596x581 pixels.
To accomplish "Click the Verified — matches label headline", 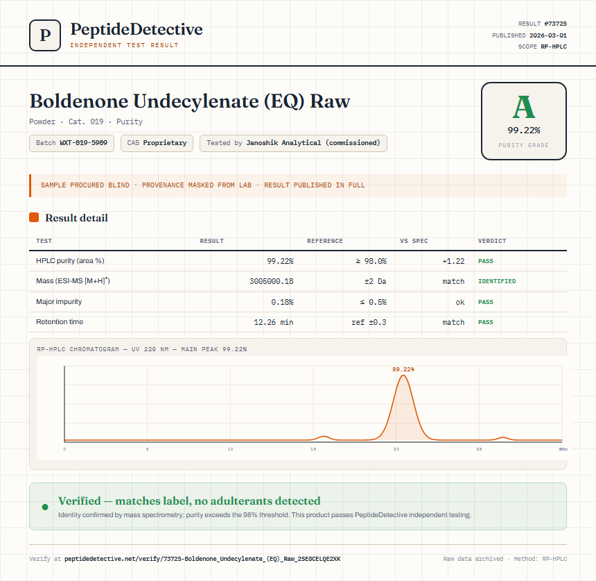I will pyautogui.click(x=189, y=500).
